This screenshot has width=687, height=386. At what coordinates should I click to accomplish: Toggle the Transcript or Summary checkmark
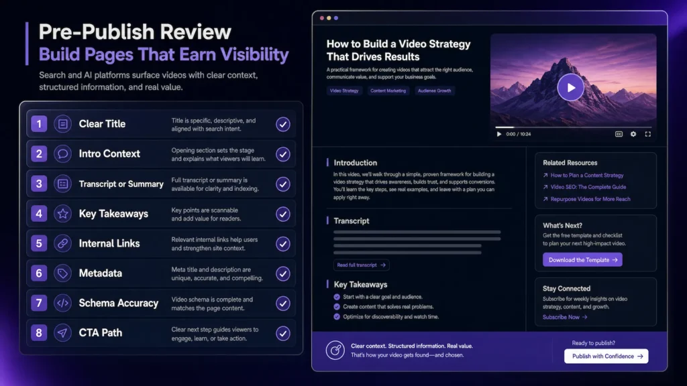(283, 184)
